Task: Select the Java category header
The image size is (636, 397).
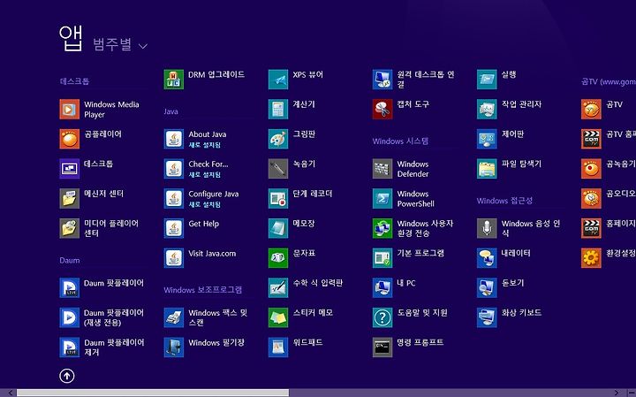Action: (x=170, y=111)
